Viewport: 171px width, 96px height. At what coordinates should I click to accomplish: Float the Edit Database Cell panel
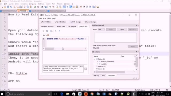[137, 25]
